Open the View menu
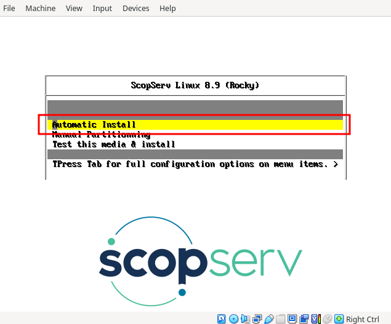The width and height of the screenshot is (391, 324). 74,8
